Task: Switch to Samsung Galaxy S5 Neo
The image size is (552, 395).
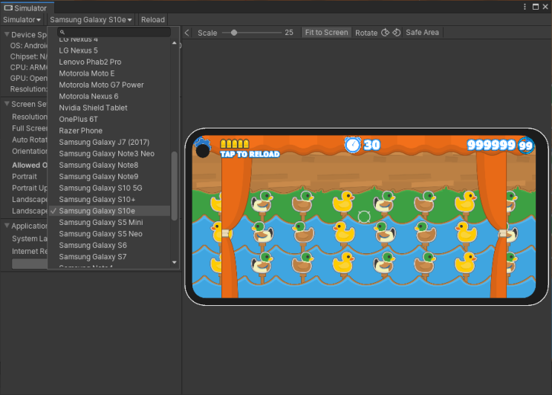Action: click(x=109, y=234)
